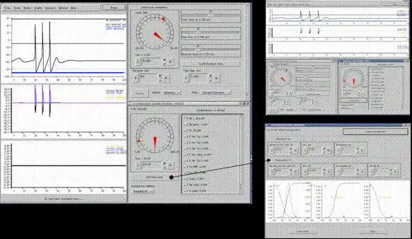Click the value field under the Simulation Parameters dial

click(152, 62)
